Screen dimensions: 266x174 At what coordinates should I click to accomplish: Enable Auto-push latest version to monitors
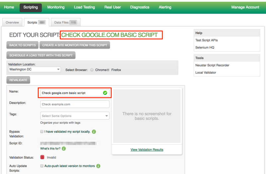42,166
